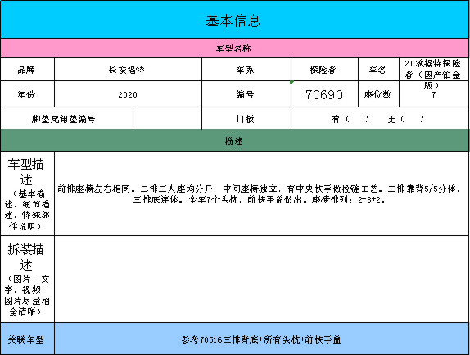Select the 70690 number cell
This screenshot has width=470, height=355.
pos(324,94)
